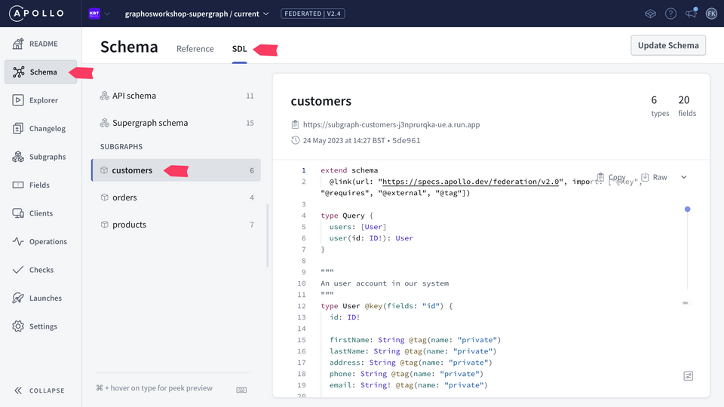Go to the Launches page
The width and height of the screenshot is (724, 407).
tap(41, 298)
